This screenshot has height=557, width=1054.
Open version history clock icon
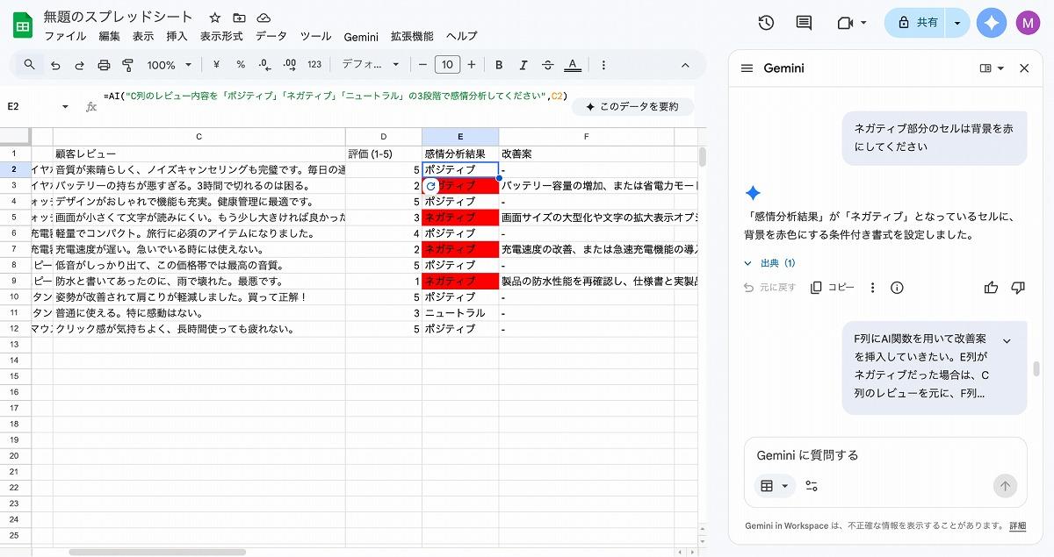tap(766, 23)
